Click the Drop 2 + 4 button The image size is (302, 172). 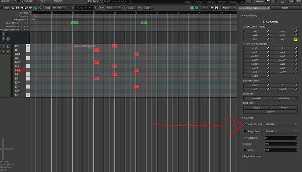click(270, 112)
